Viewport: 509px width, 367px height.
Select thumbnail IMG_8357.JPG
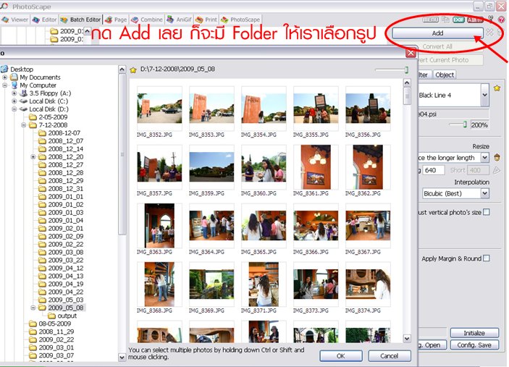[x=159, y=166]
